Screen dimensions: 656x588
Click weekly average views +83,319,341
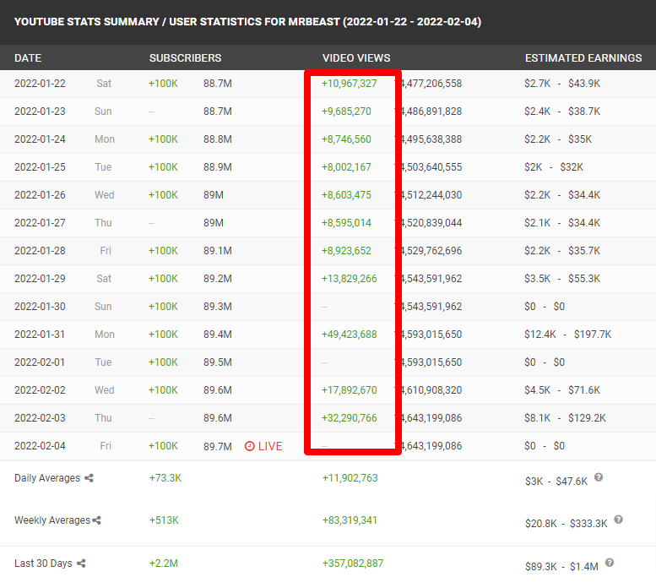coord(350,520)
